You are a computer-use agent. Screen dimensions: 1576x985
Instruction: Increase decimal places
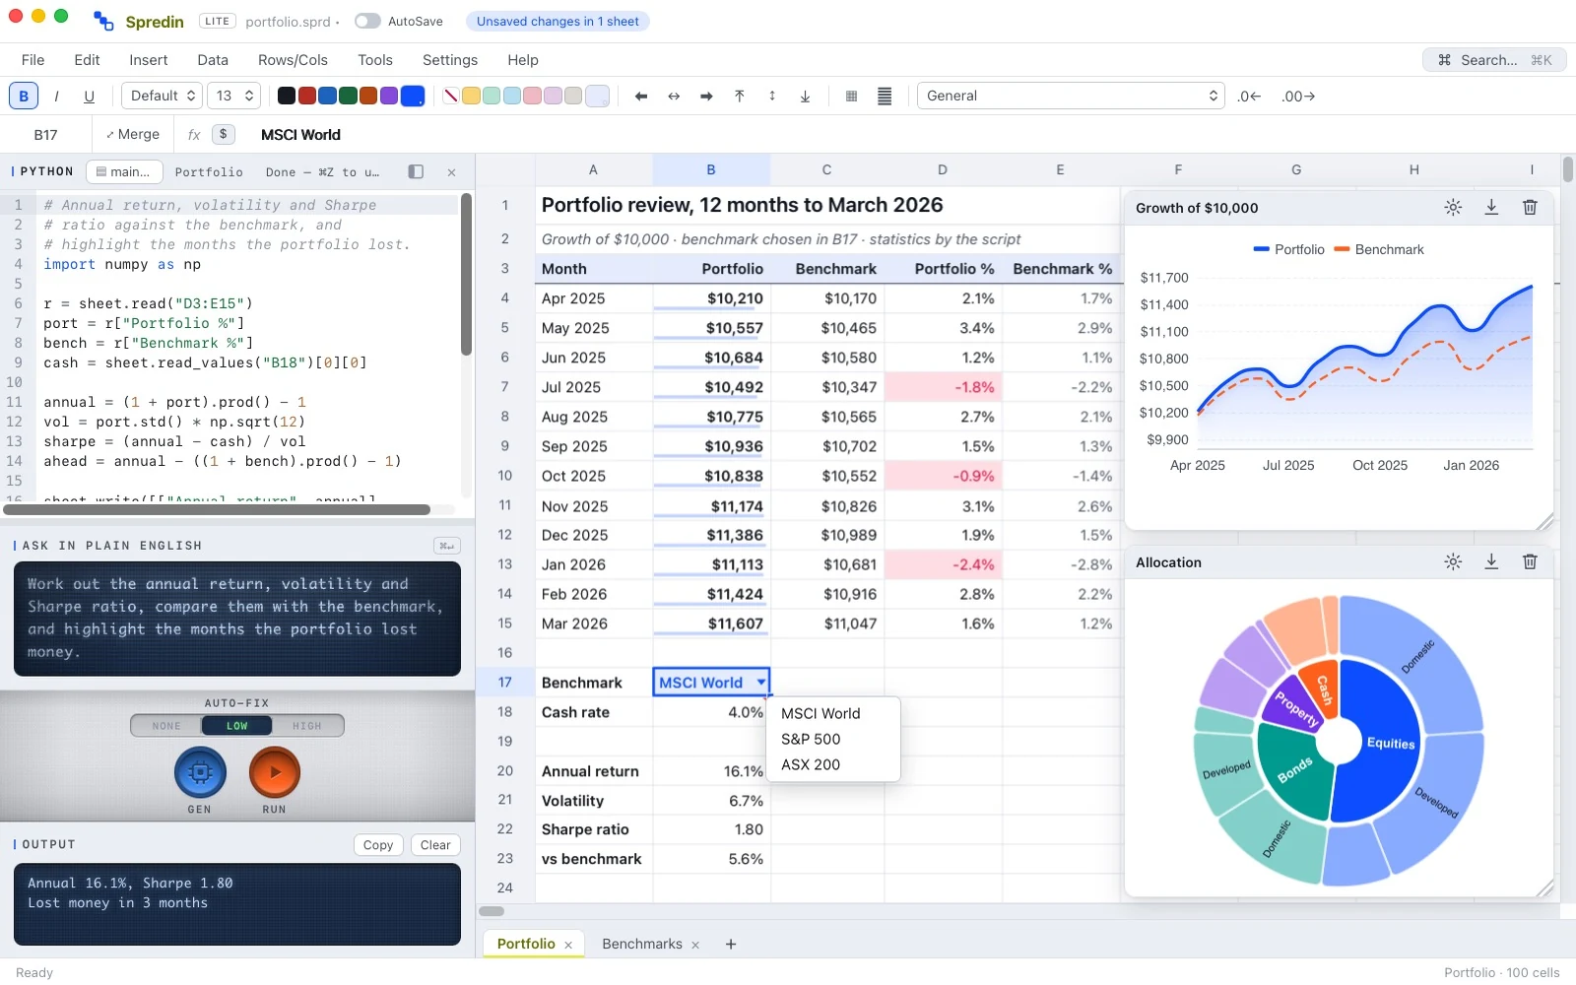(x=1298, y=96)
